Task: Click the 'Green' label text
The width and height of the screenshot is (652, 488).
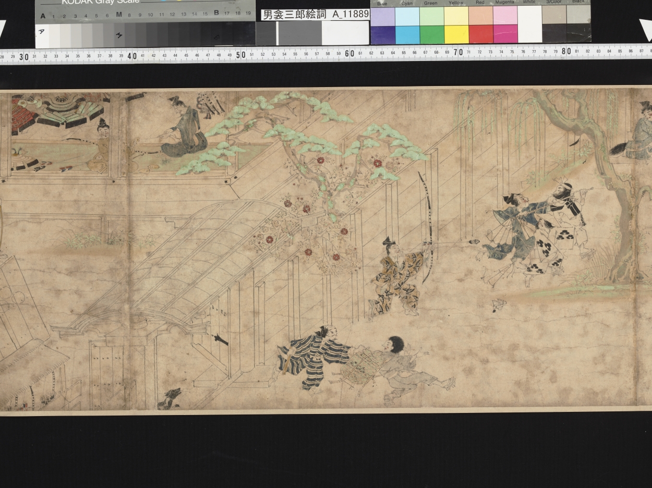Action: (x=431, y=3)
